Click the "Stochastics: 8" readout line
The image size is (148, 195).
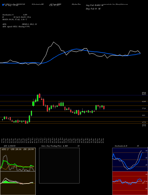[15, 15]
